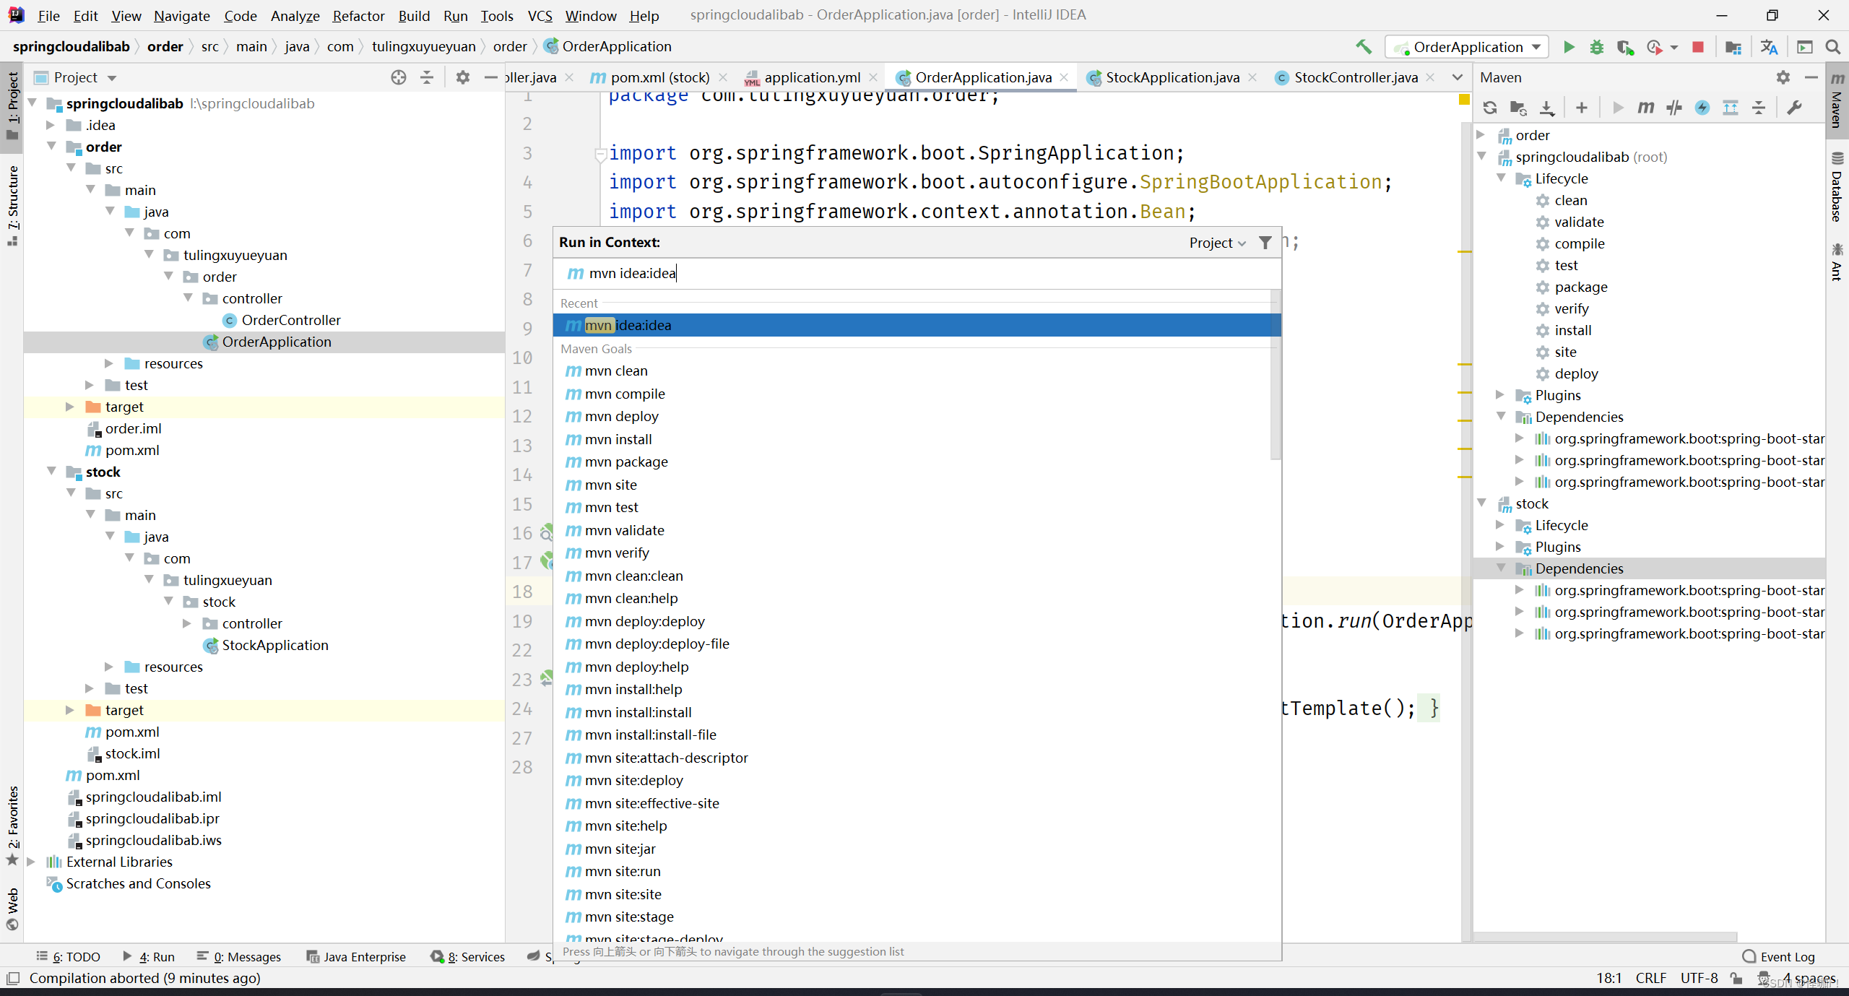Image resolution: width=1849 pixels, height=996 pixels.
Task: Collapse all in Maven toolbar
Action: tap(1759, 108)
